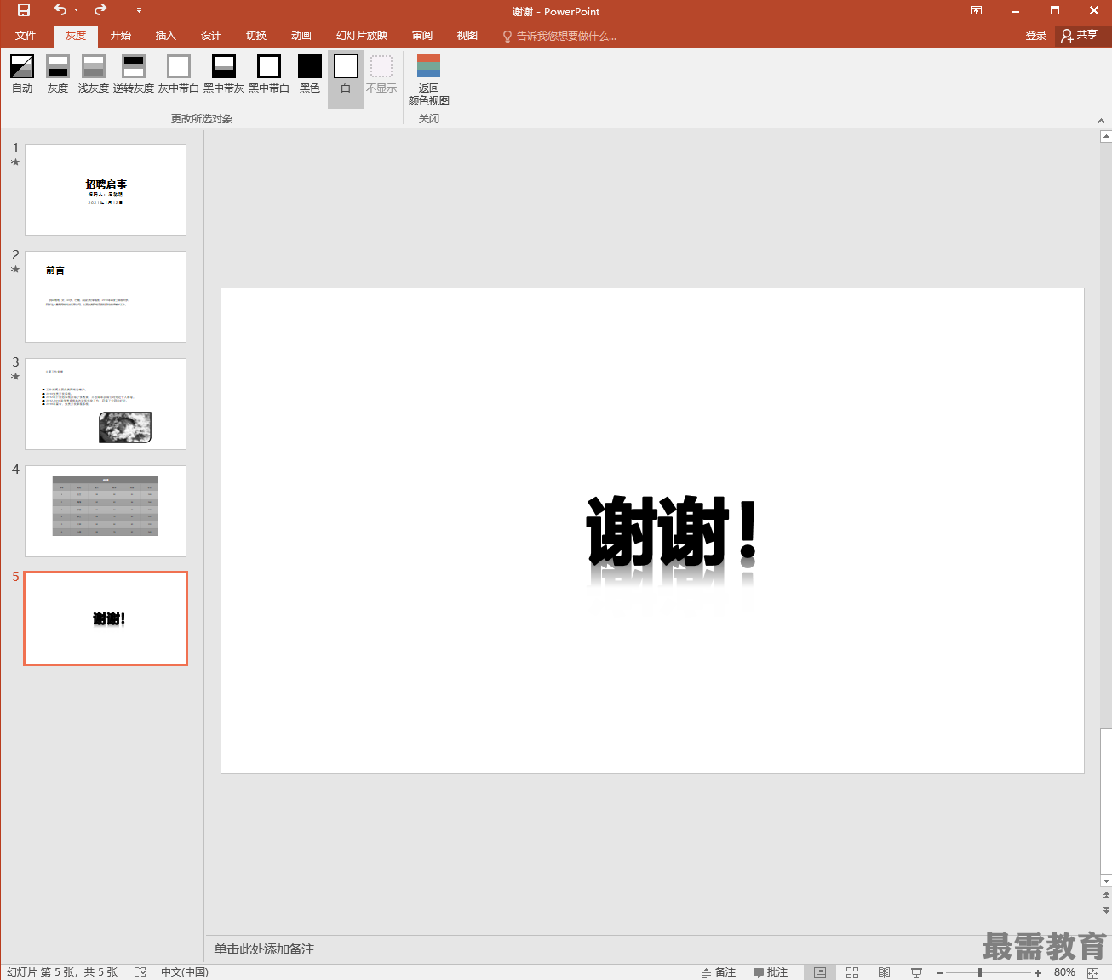Switch to the 视图 View tab

[467, 36]
